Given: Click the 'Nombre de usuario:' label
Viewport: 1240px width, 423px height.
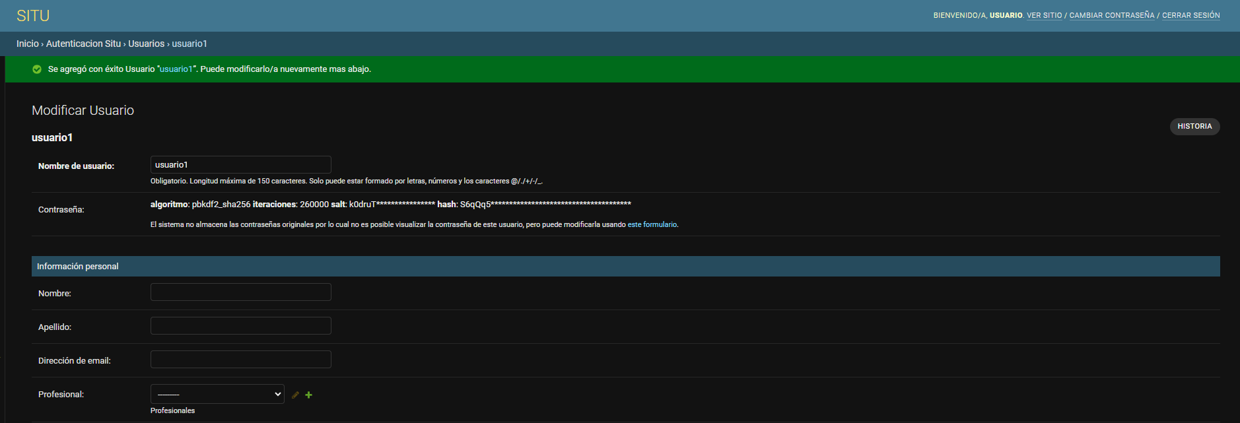Looking at the screenshot, I should pyautogui.click(x=76, y=166).
